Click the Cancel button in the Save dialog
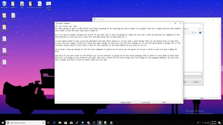This screenshot has height=125, width=223. (196, 82)
